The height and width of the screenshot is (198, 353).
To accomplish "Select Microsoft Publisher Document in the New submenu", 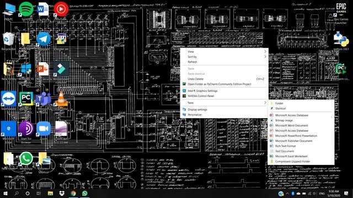I will click(301, 141).
